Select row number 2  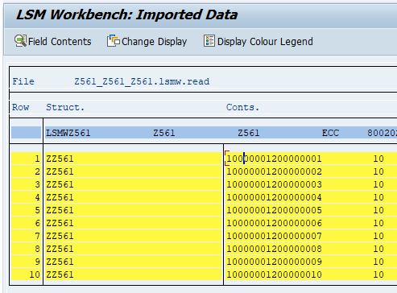[37, 171]
